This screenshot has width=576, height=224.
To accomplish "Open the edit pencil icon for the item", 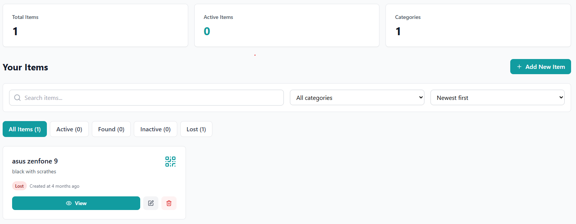I will (x=150, y=203).
